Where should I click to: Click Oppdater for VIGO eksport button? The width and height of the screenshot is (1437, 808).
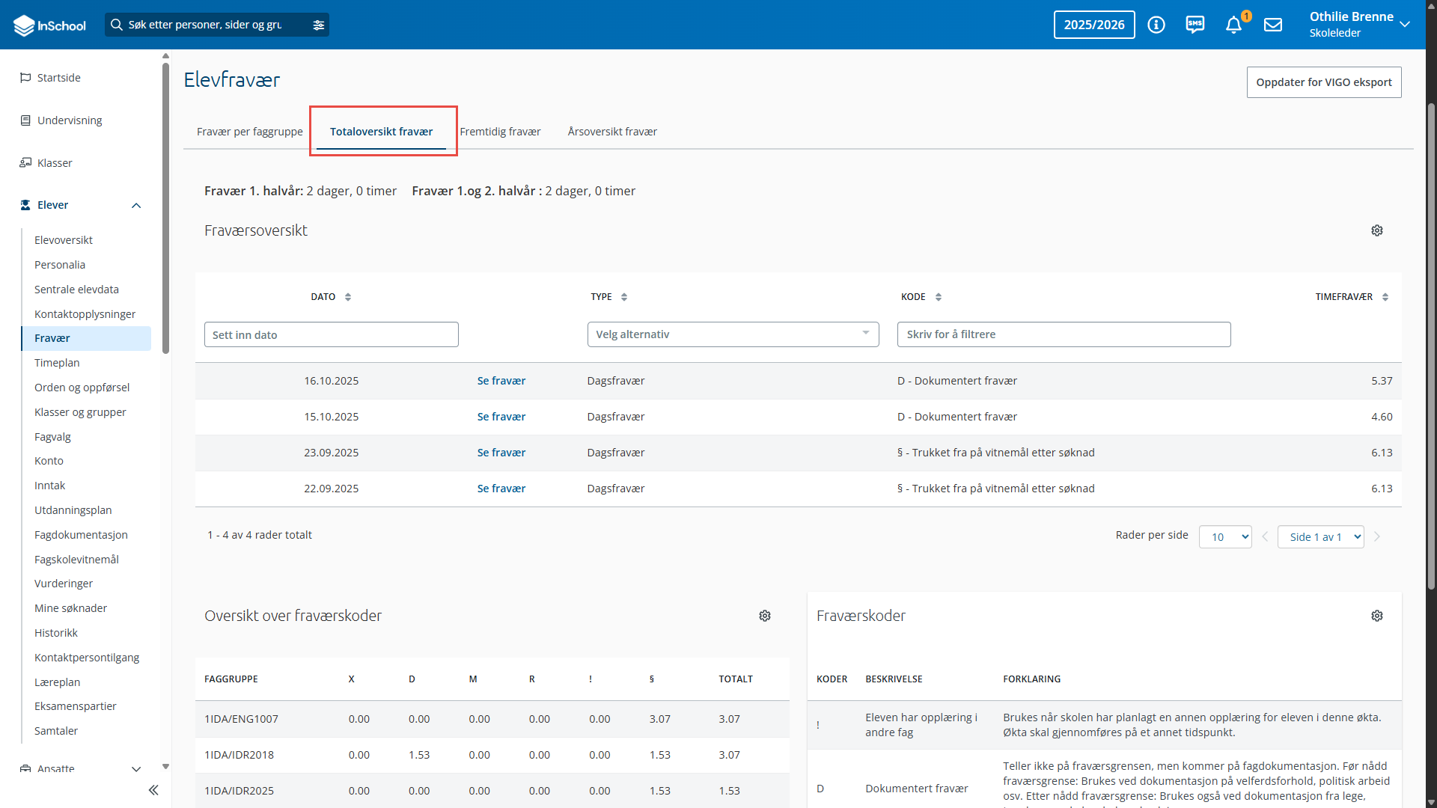(x=1324, y=82)
